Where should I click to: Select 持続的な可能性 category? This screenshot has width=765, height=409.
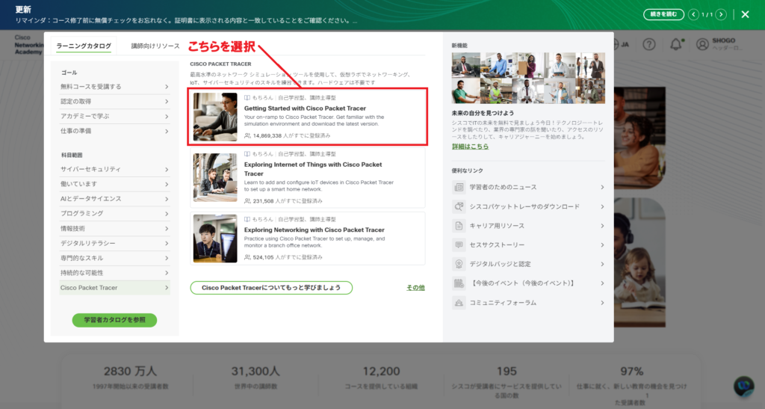coord(114,273)
